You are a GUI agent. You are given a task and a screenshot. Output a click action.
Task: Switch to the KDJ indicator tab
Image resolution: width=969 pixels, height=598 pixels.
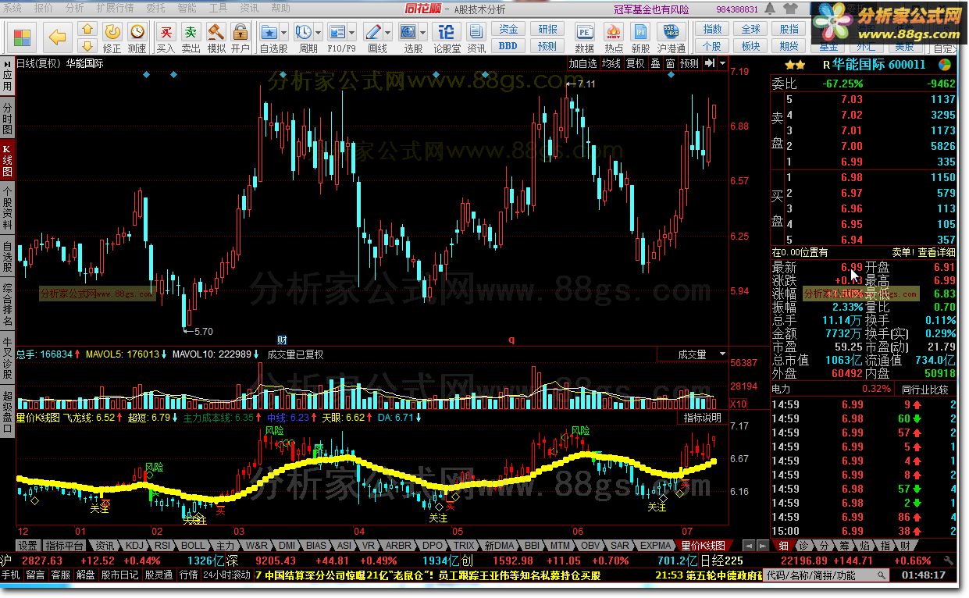[135, 545]
